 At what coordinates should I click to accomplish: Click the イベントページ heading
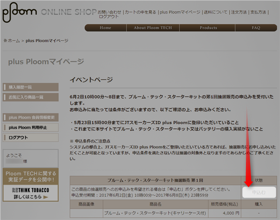(x=91, y=80)
